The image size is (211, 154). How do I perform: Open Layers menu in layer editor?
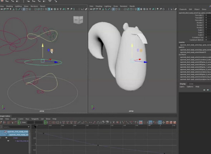click(182, 87)
